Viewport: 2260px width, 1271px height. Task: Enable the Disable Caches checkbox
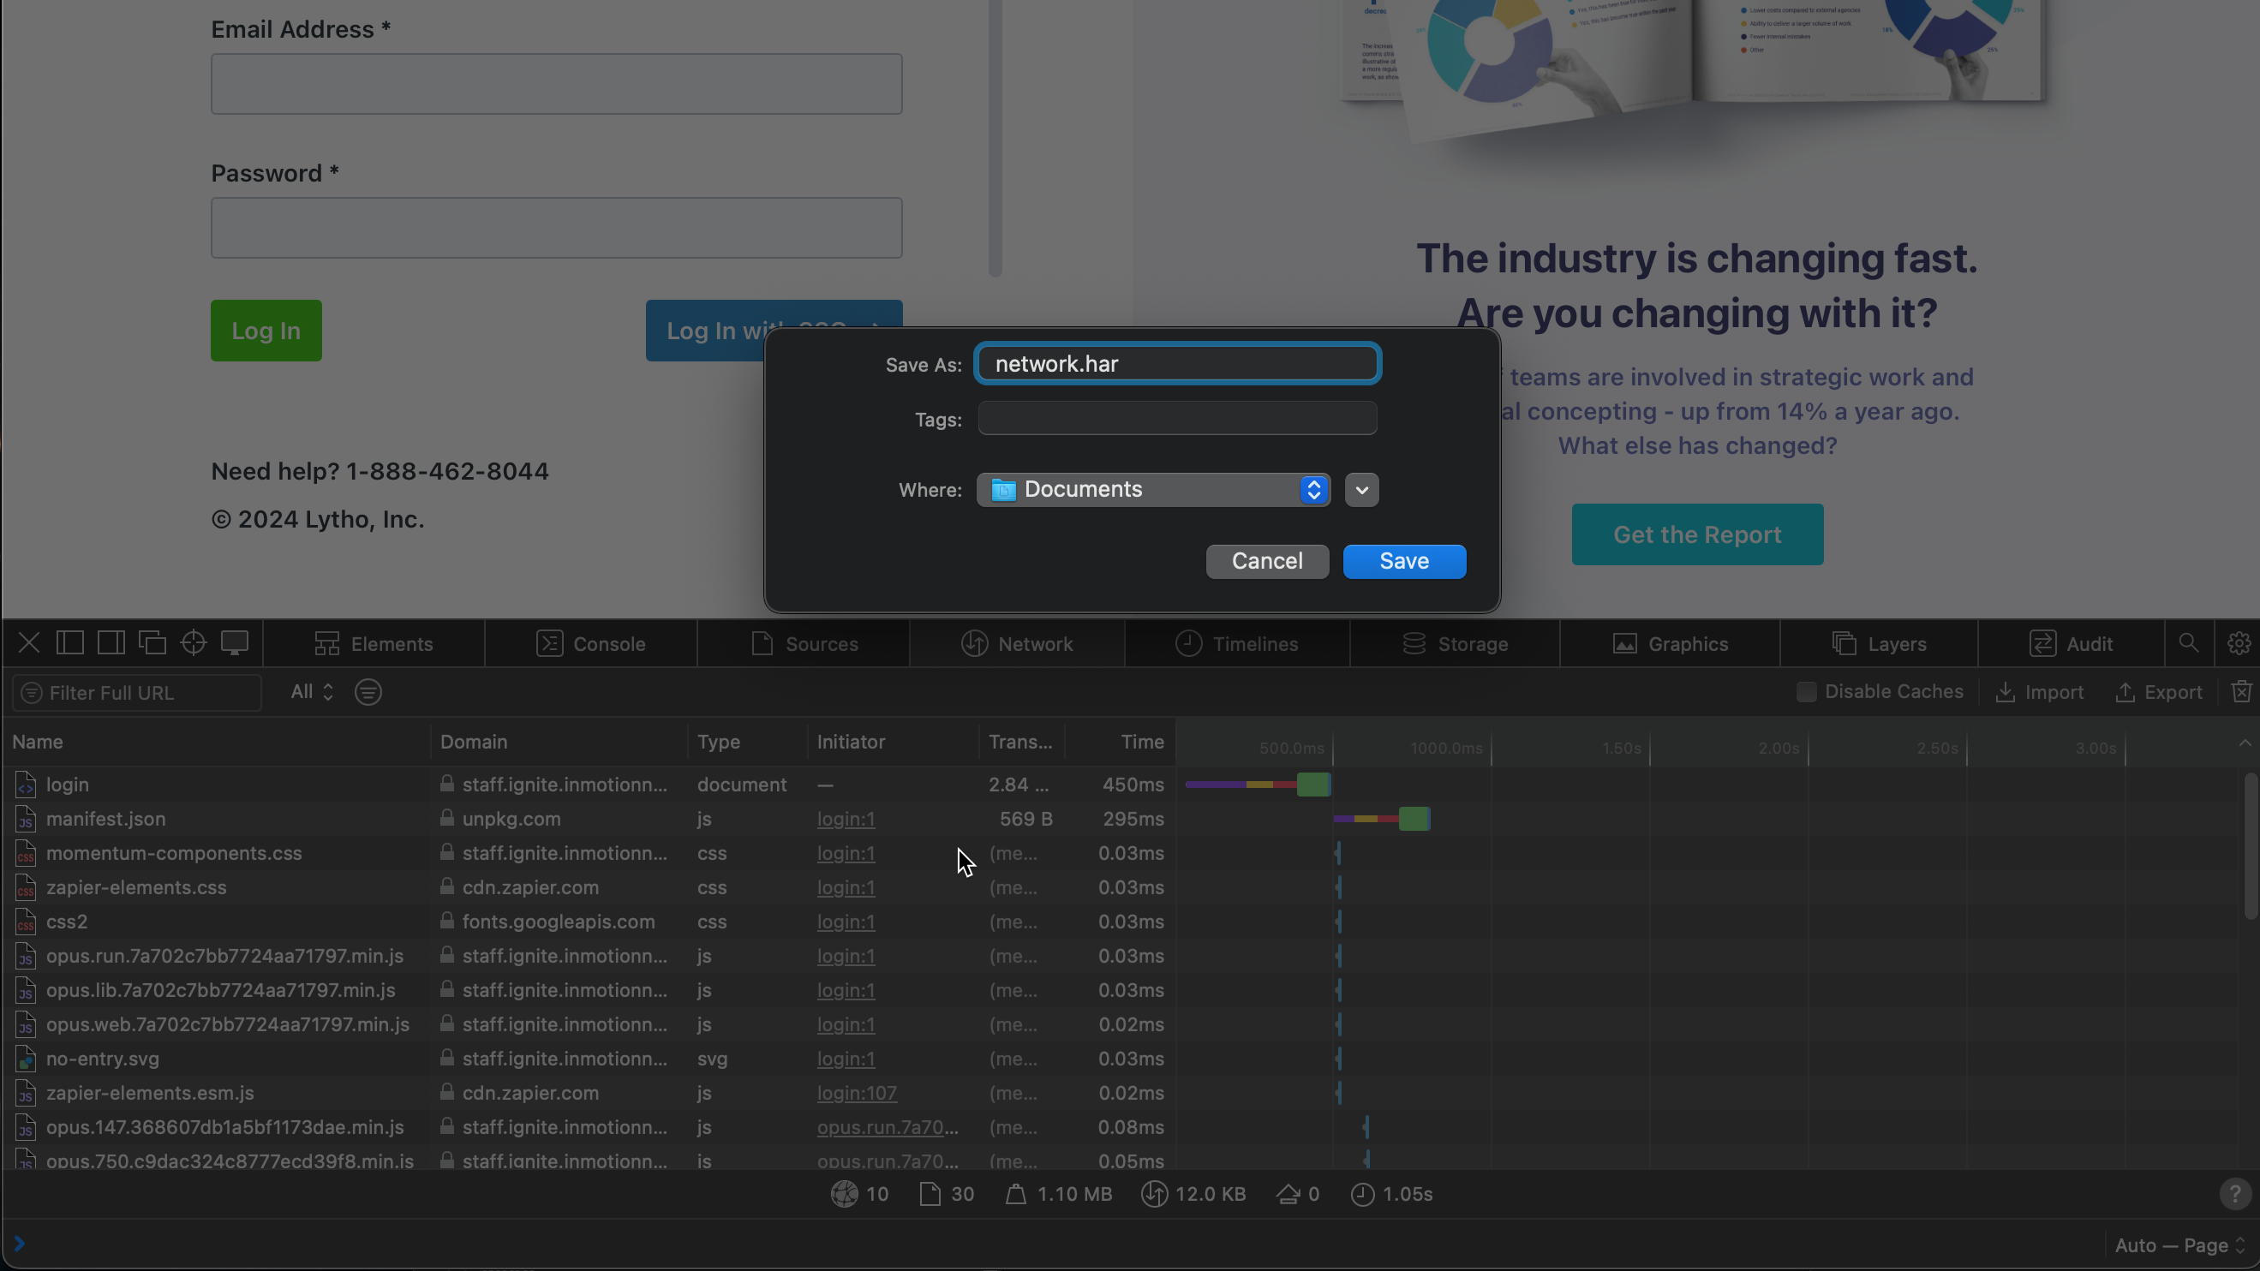pyautogui.click(x=1806, y=692)
